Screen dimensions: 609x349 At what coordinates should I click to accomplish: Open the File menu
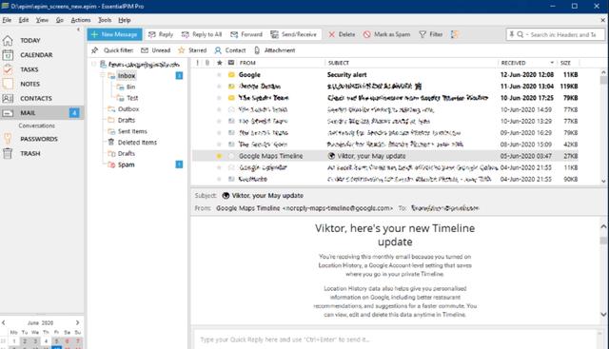(x=7, y=20)
